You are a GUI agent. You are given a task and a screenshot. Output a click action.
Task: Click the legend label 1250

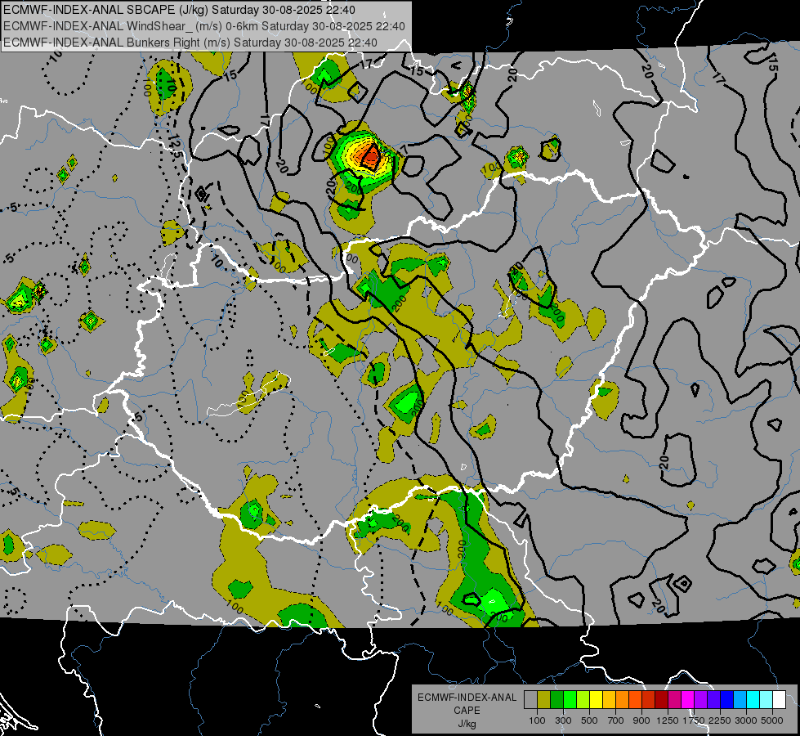point(668,720)
